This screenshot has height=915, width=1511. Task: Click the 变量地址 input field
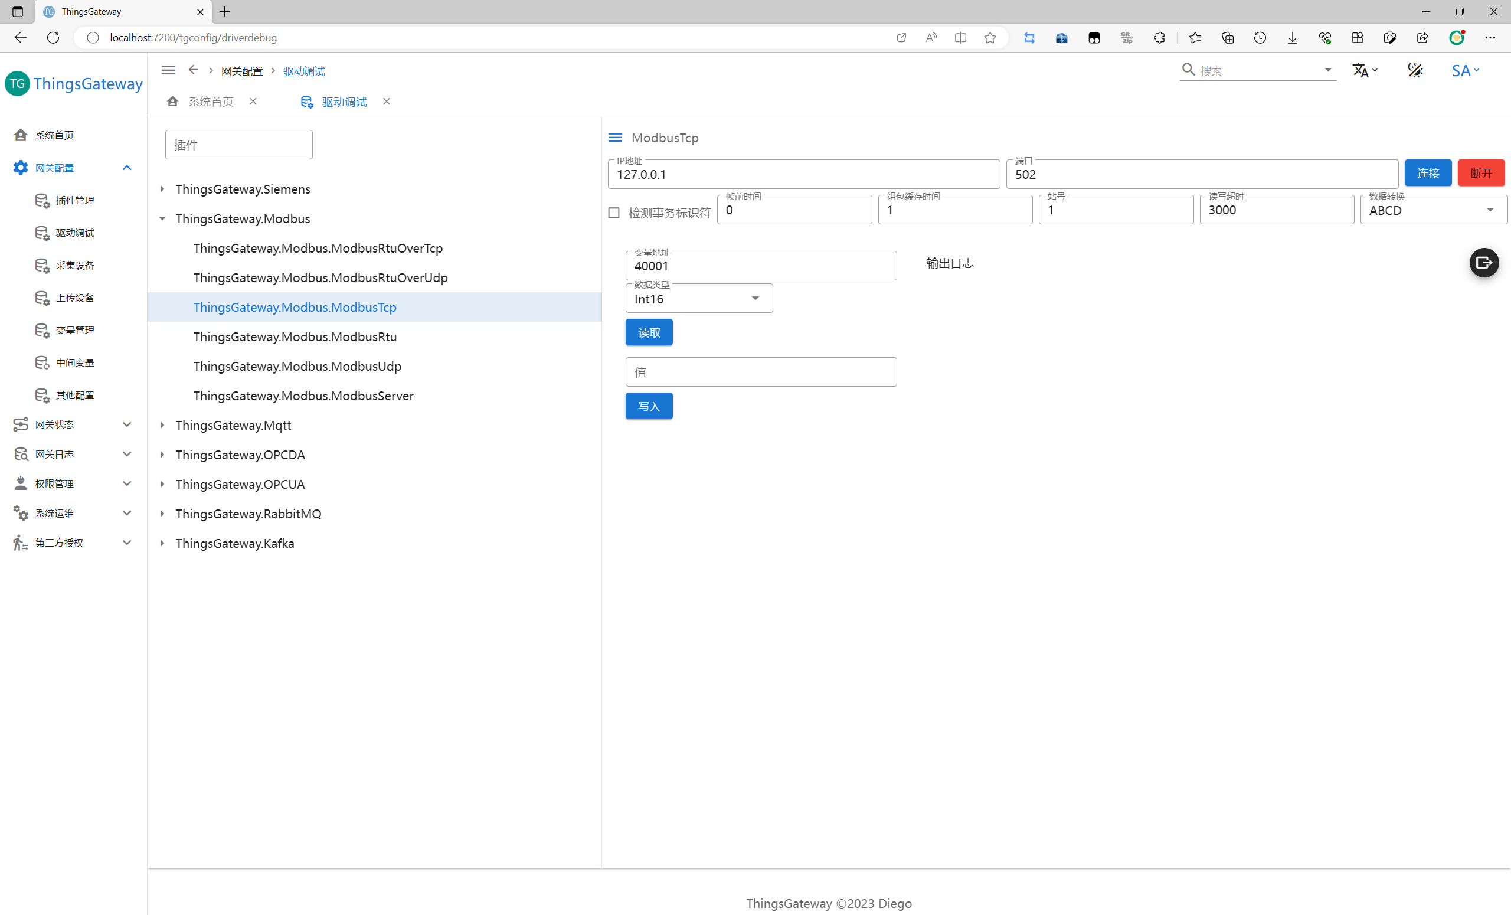[760, 266]
